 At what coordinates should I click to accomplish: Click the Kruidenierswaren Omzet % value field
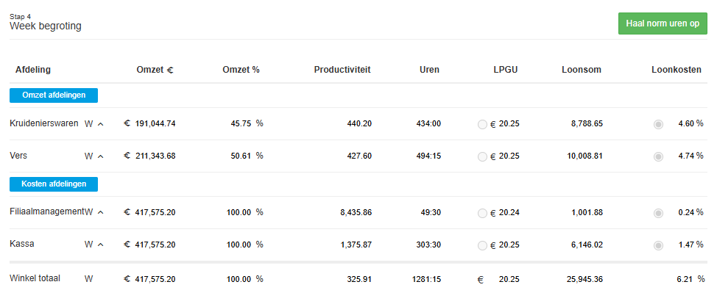click(x=241, y=123)
